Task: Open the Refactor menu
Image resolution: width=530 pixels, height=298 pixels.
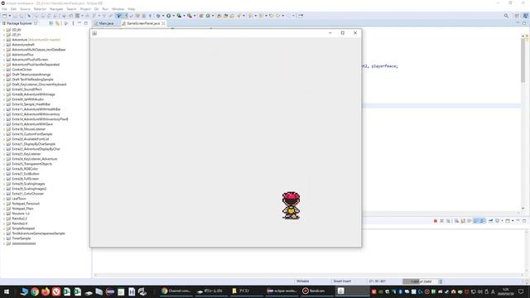Action: tap(40, 9)
